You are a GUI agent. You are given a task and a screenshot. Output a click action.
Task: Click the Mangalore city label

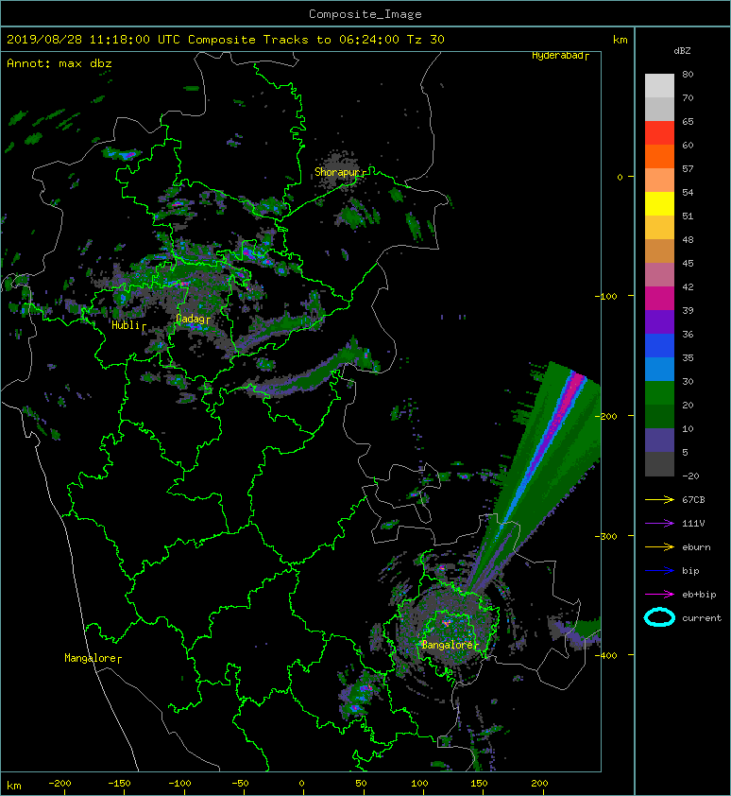tap(91, 658)
